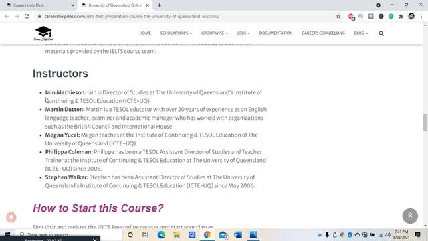Open the Chrome profile avatar
428x241 pixels.
click(411, 16)
